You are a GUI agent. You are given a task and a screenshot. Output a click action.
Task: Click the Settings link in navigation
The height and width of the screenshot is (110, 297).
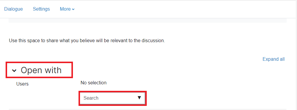click(41, 9)
